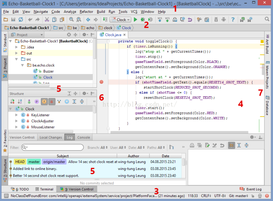Click the VCS Update Project icon
273x201 pixels.
coord(160,20)
